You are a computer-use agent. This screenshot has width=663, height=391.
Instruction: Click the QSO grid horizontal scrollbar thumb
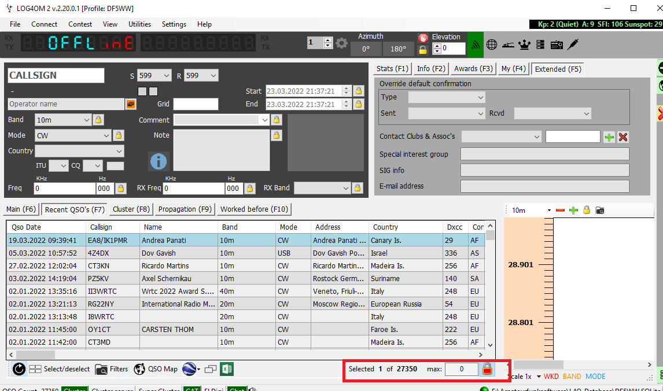pyautogui.click(x=35, y=355)
